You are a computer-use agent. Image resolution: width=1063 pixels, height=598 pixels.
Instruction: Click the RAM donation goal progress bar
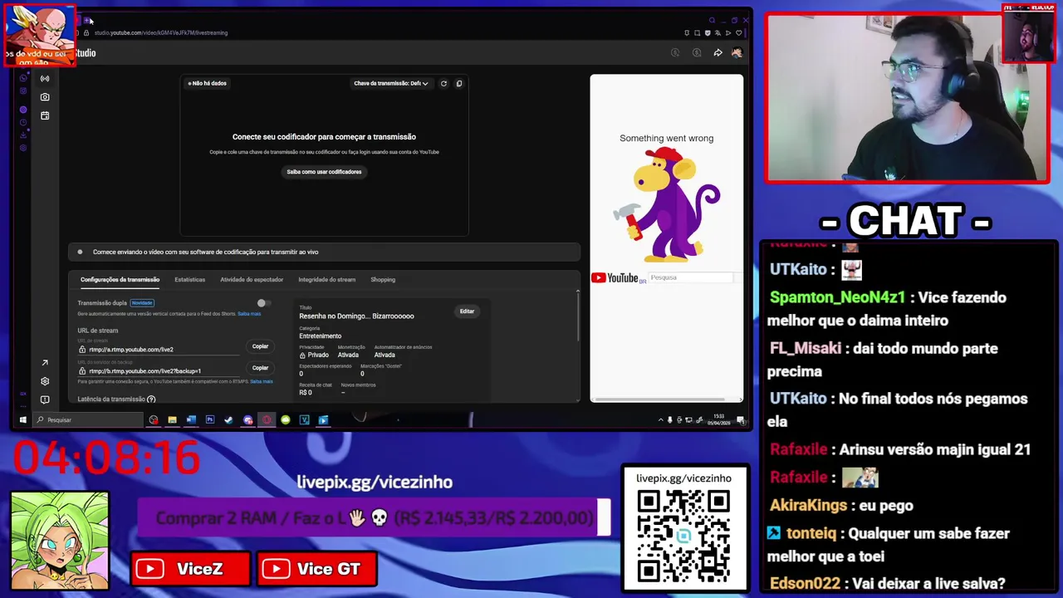click(x=374, y=518)
